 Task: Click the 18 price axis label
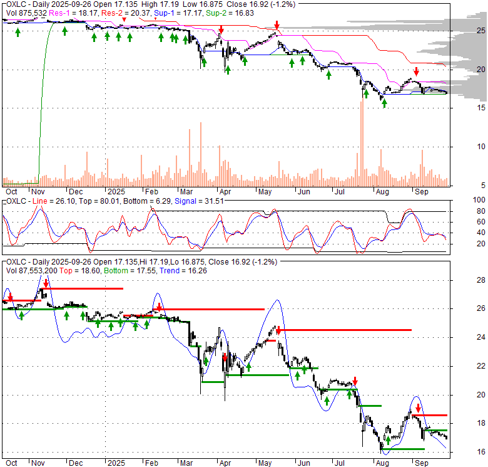click(x=481, y=423)
